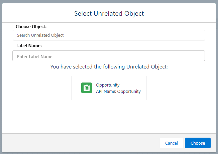Image resolution: width=218 pixels, height=154 pixels.
Task: Click the 'API Name: Opportunity' text
Action: pyautogui.click(x=118, y=91)
